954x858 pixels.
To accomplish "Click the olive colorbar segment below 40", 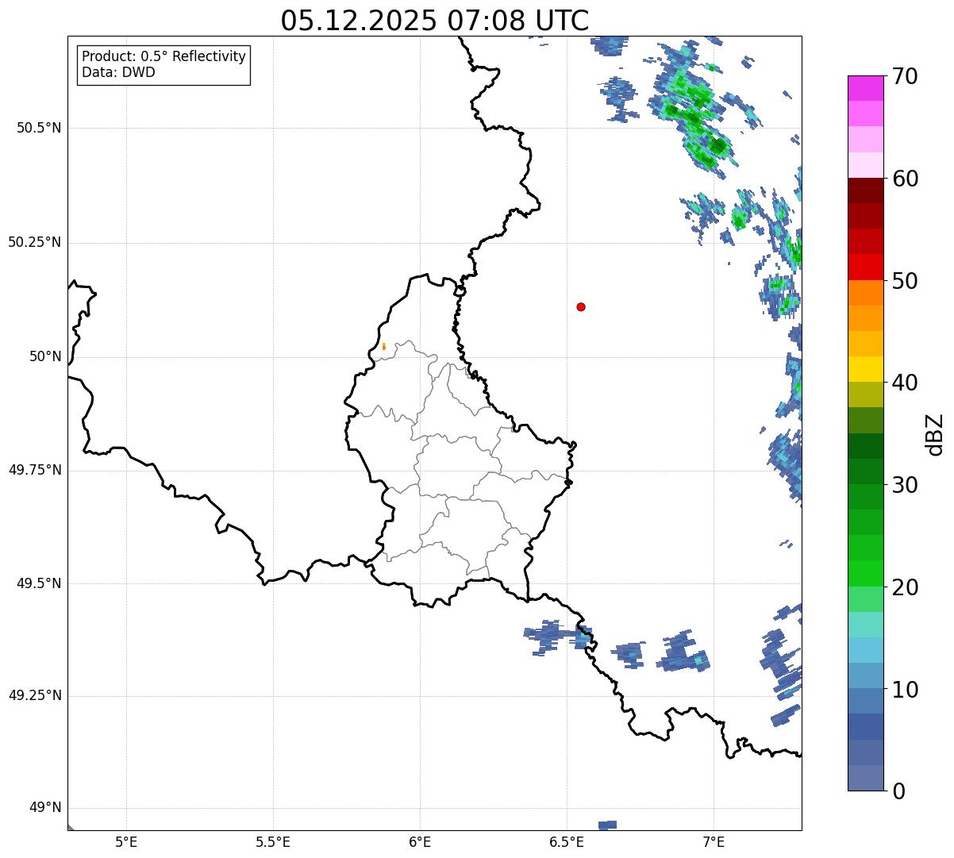I will pyautogui.click(x=865, y=394).
